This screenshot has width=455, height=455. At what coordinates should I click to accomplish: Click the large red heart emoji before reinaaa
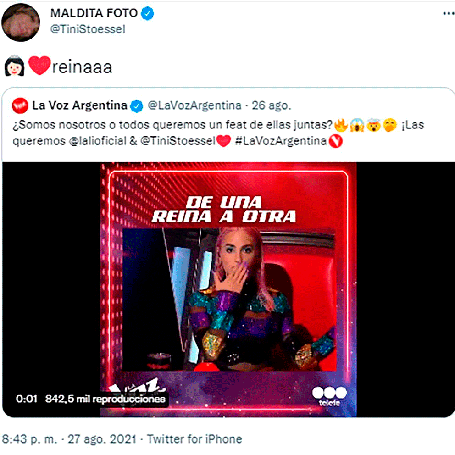39,66
